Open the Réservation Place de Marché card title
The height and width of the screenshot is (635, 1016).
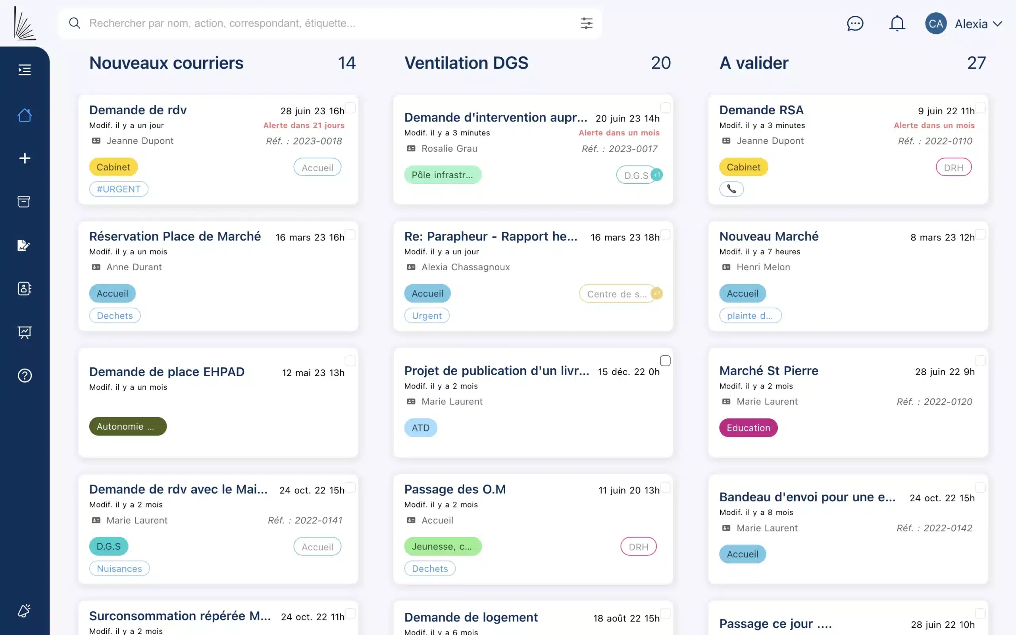pos(175,237)
